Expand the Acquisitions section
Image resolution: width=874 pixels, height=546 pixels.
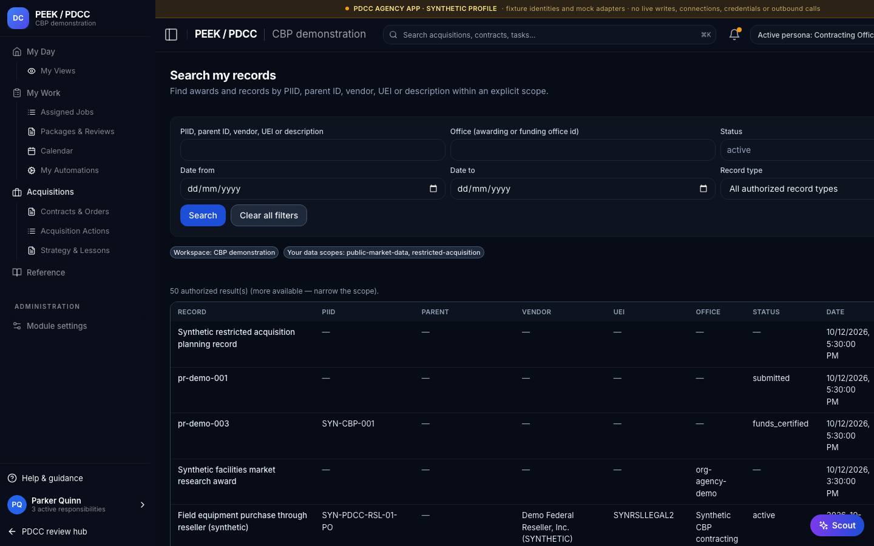click(x=50, y=192)
